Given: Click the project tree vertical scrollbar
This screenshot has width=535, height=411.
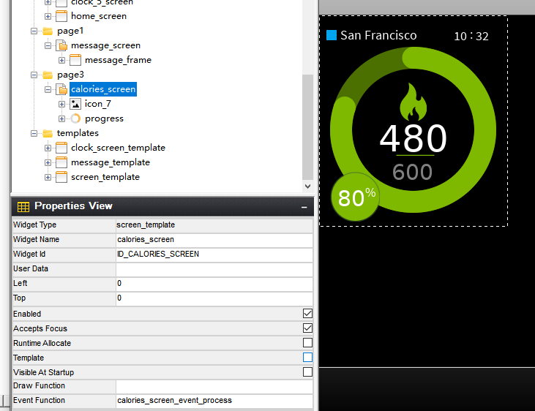Looking at the screenshot, I should tap(308, 124).
